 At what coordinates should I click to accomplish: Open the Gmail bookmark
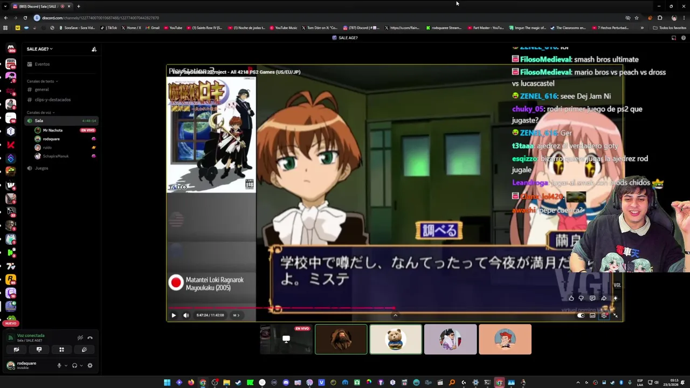(x=153, y=27)
